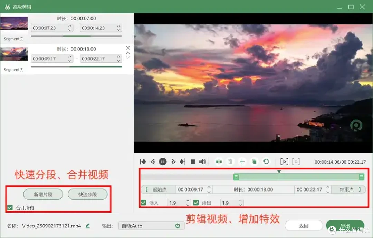The height and width of the screenshot is (238, 373).
Task: Click the 快速分段 quick split button
Action: pyautogui.click(x=87, y=194)
